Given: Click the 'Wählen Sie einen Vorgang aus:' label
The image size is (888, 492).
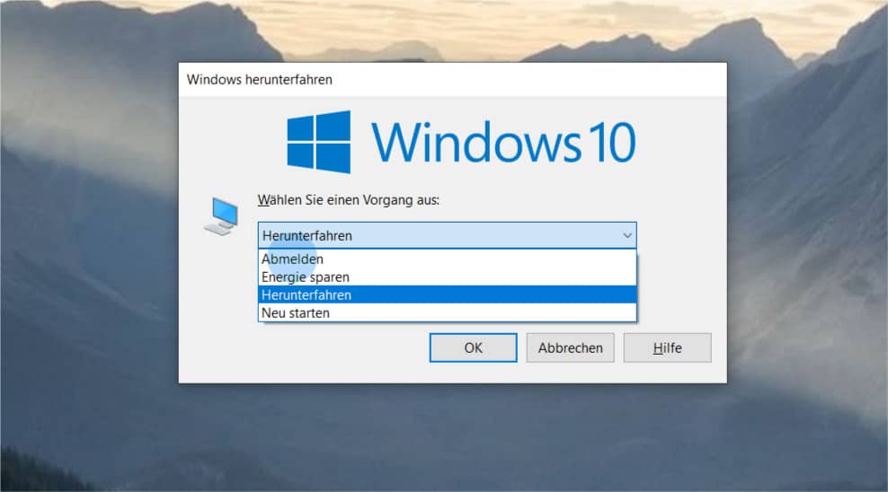Looking at the screenshot, I should [x=349, y=200].
